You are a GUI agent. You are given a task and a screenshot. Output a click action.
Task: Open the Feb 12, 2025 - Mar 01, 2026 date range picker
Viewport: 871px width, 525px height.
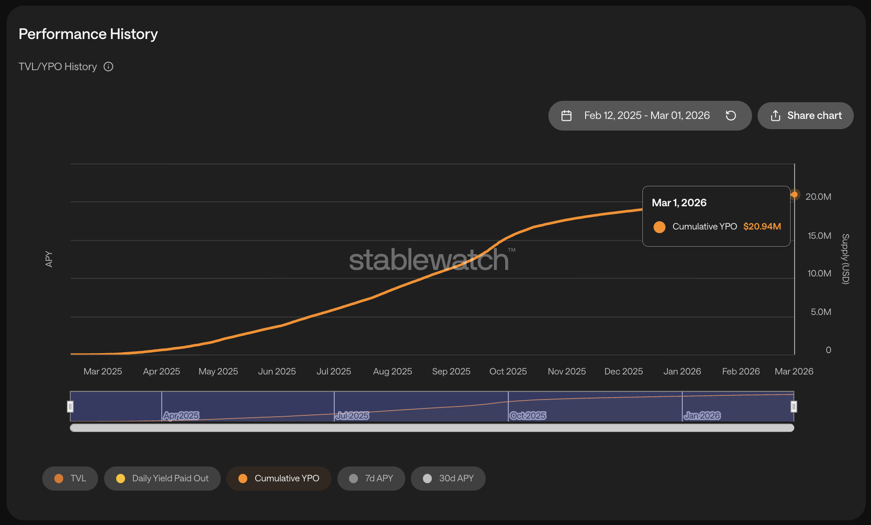(647, 116)
